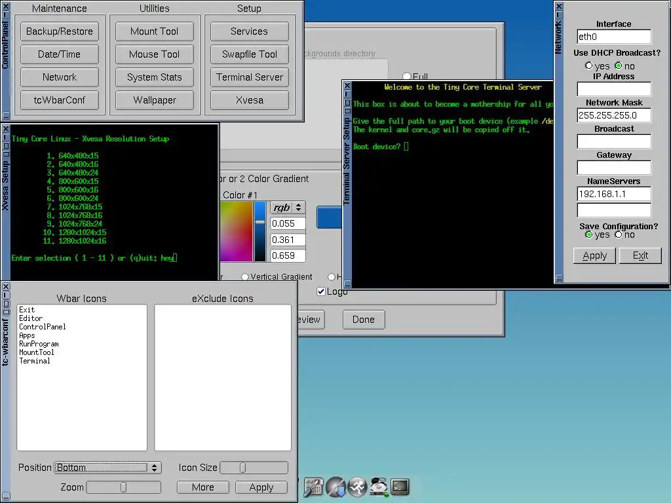Image resolution: width=671 pixels, height=503 pixels.
Task: Adjust the Icon Size slider
Action: tap(254, 468)
